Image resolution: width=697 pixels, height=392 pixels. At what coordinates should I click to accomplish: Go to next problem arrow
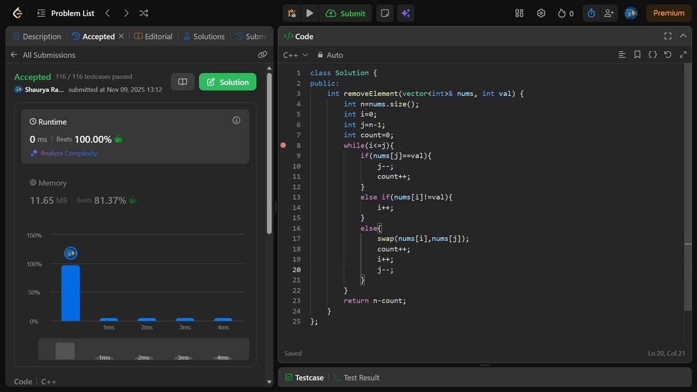[126, 13]
